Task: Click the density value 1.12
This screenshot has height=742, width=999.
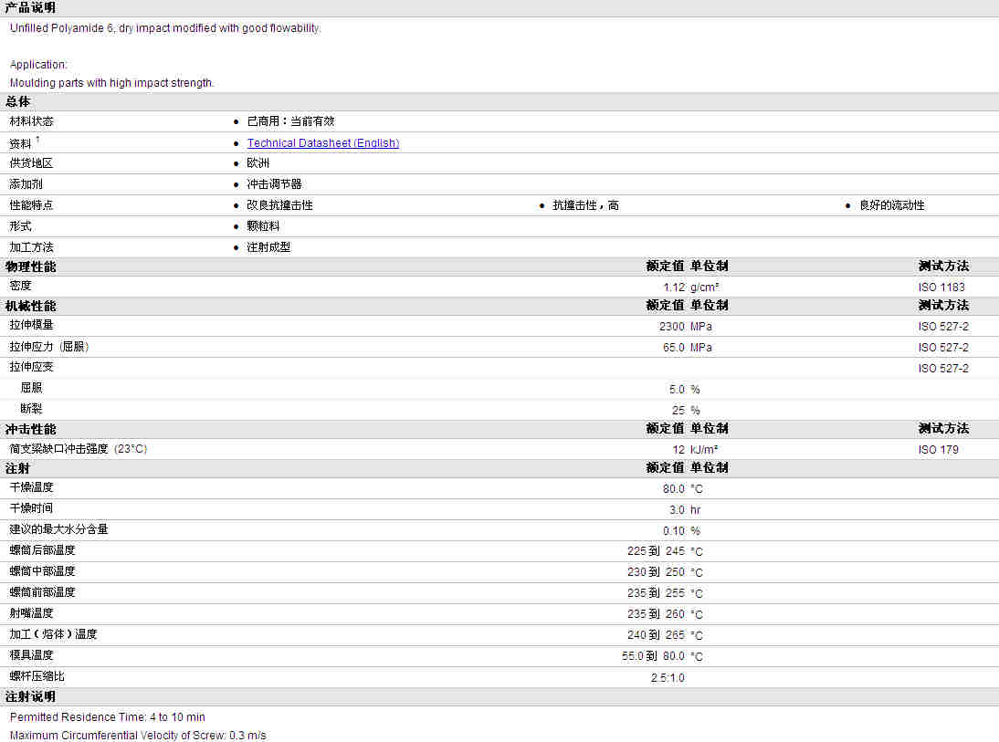Action: pyautogui.click(x=674, y=287)
